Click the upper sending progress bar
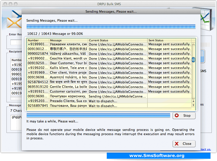Image resolution: width=217 pixels, height=161 pixels. (111, 27)
